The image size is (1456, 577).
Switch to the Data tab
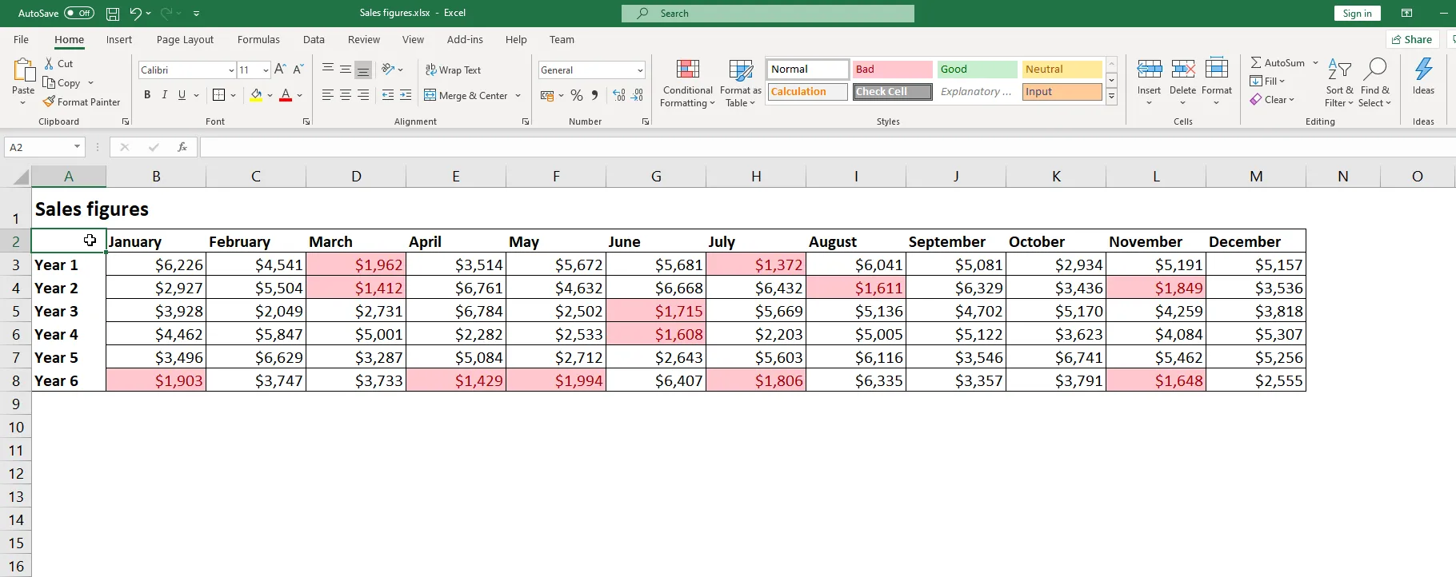[314, 39]
